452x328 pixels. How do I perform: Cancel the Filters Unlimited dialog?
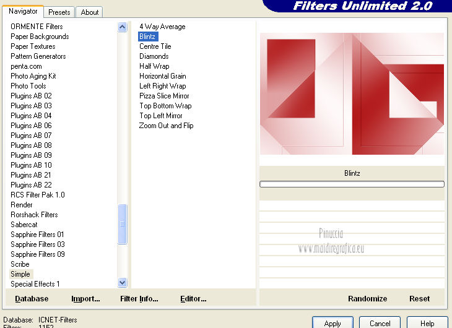pos(380,323)
